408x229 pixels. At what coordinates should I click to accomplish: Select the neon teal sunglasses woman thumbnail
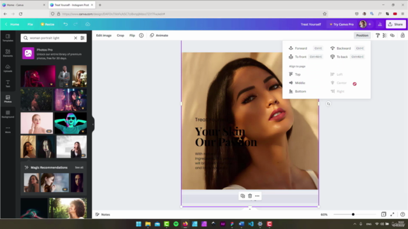click(x=71, y=123)
